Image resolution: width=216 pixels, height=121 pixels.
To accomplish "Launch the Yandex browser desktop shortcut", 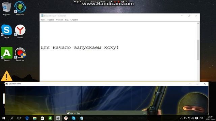I will click(20, 32).
